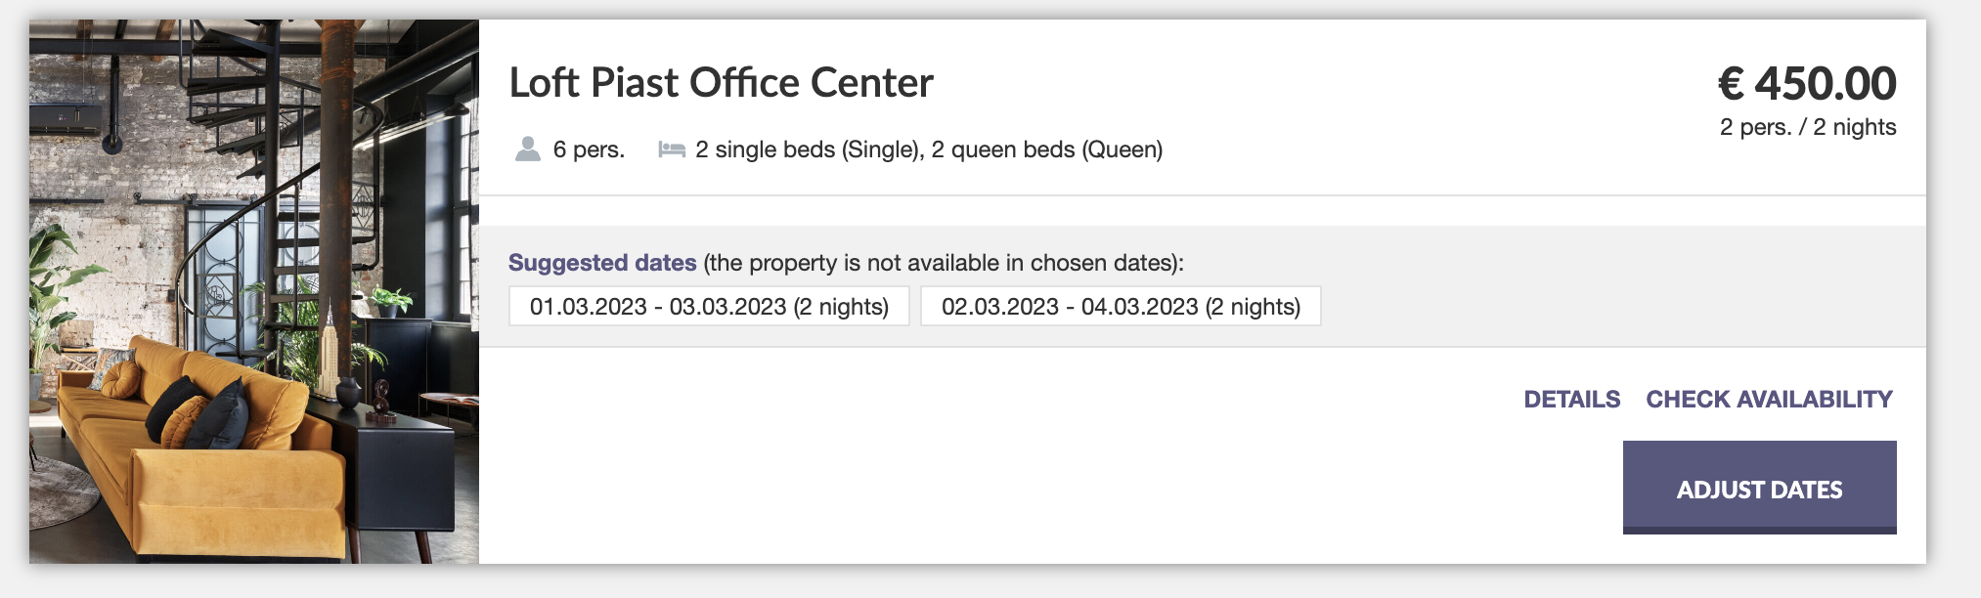Open the loft property photo
This screenshot has height=598, width=1981.
pyautogui.click(x=254, y=291)
